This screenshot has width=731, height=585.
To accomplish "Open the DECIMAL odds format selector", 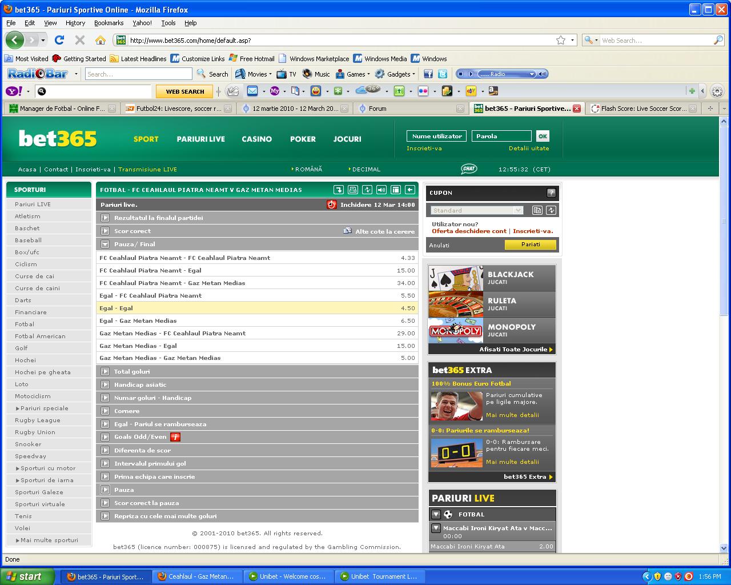I will click(x=364, y=169).
